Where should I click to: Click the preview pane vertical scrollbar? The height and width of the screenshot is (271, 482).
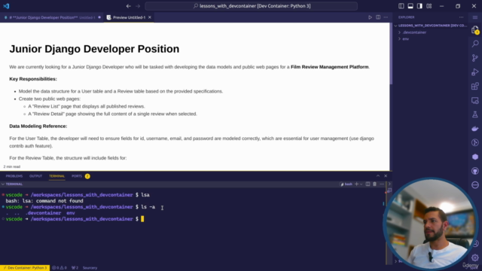pos(391,53)
